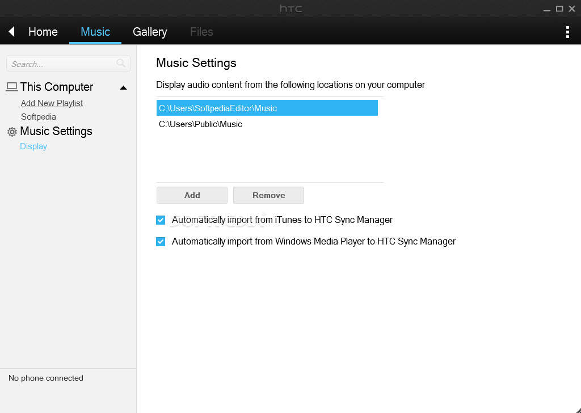
Task: Switch to the Gallery tab
Action: click(x=150, y=32)
